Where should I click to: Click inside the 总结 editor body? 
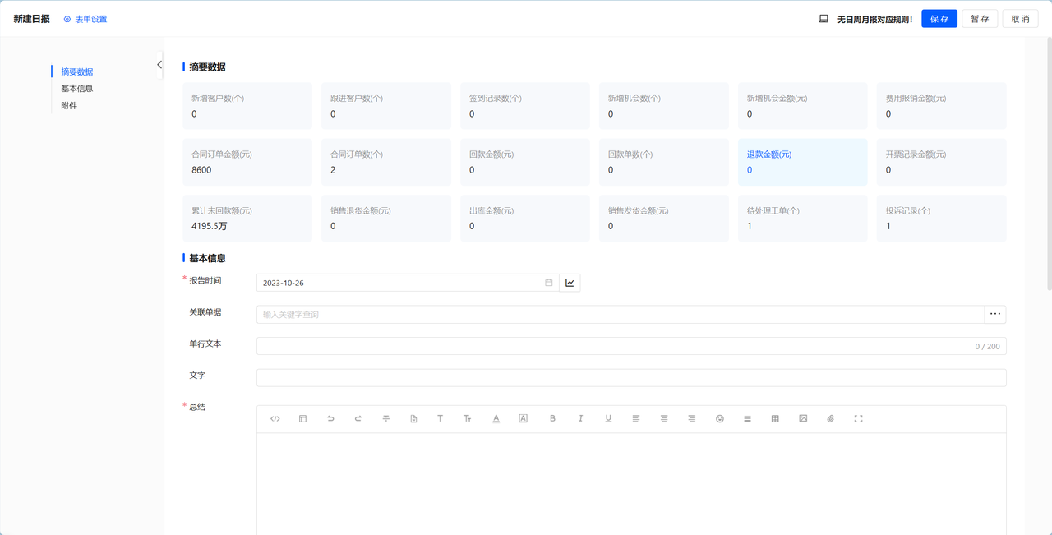(631, 483)
